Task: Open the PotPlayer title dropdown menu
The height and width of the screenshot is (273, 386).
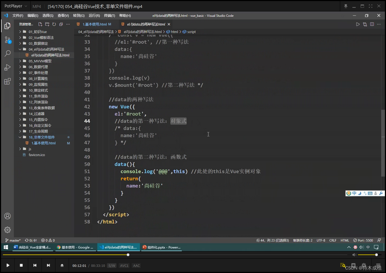Action: tap(16, 6)
